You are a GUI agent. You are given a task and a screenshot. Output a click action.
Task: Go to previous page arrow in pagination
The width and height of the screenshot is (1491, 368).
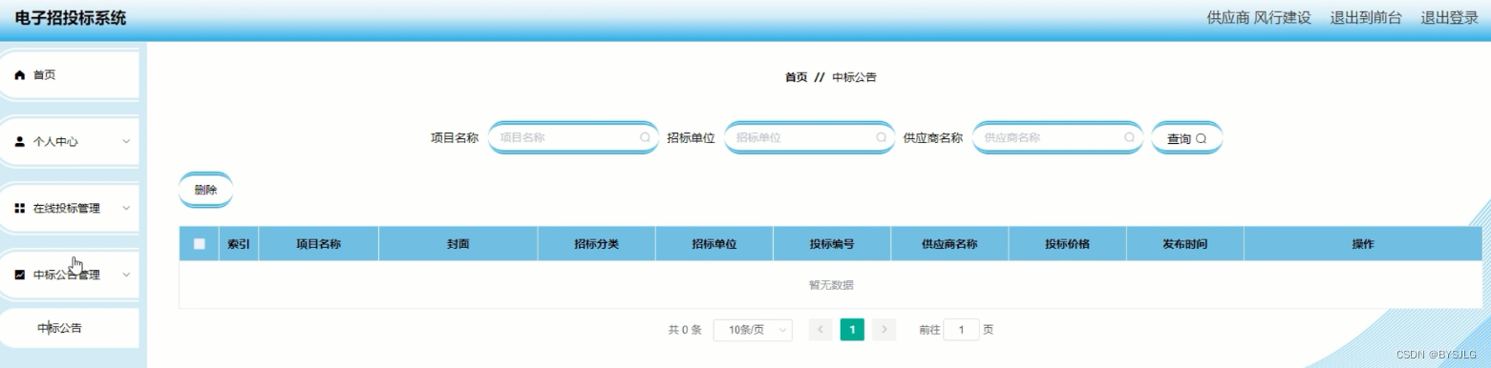point(820,330)
